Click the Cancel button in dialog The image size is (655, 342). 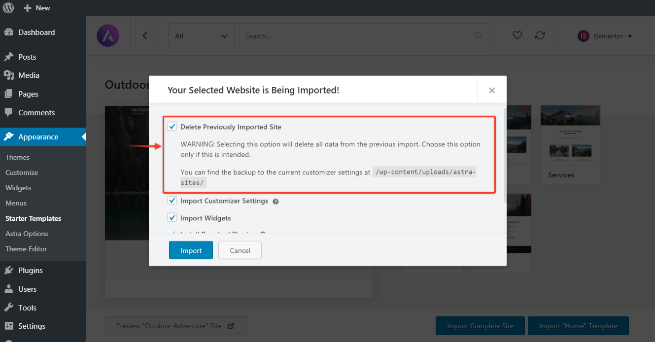pyautogui.click(x=240, y=250)
